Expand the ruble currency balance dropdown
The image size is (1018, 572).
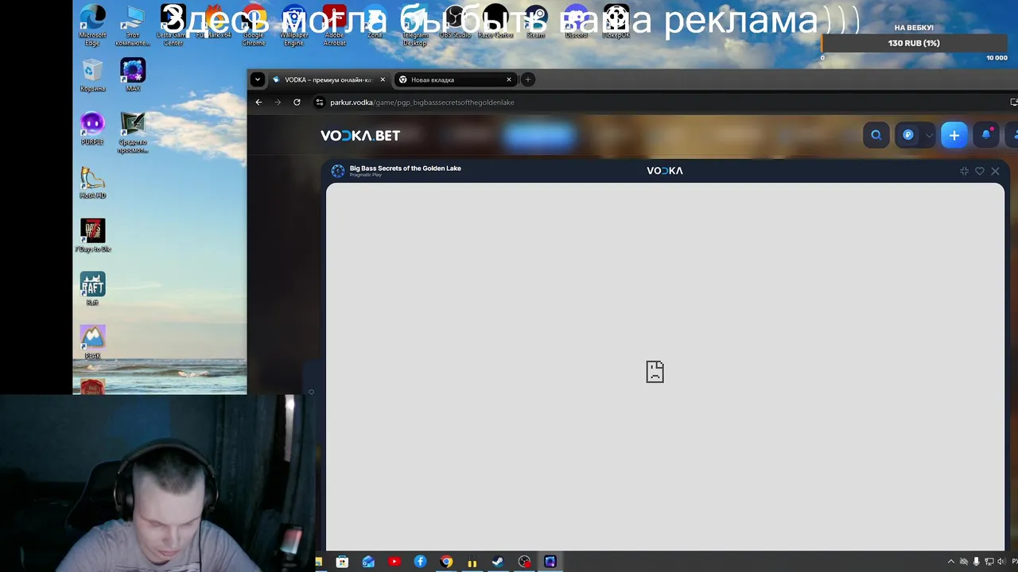(x=929, y=135)
